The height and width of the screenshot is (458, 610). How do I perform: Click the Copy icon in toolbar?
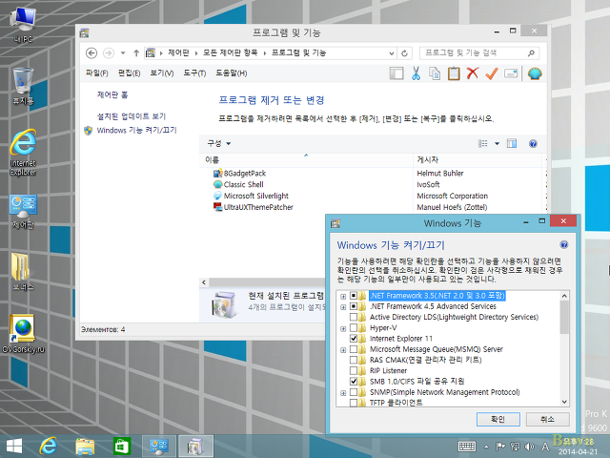(435, 73)
